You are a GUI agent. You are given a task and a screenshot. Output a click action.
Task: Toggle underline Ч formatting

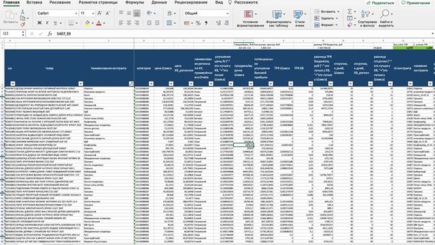point(55,23)
